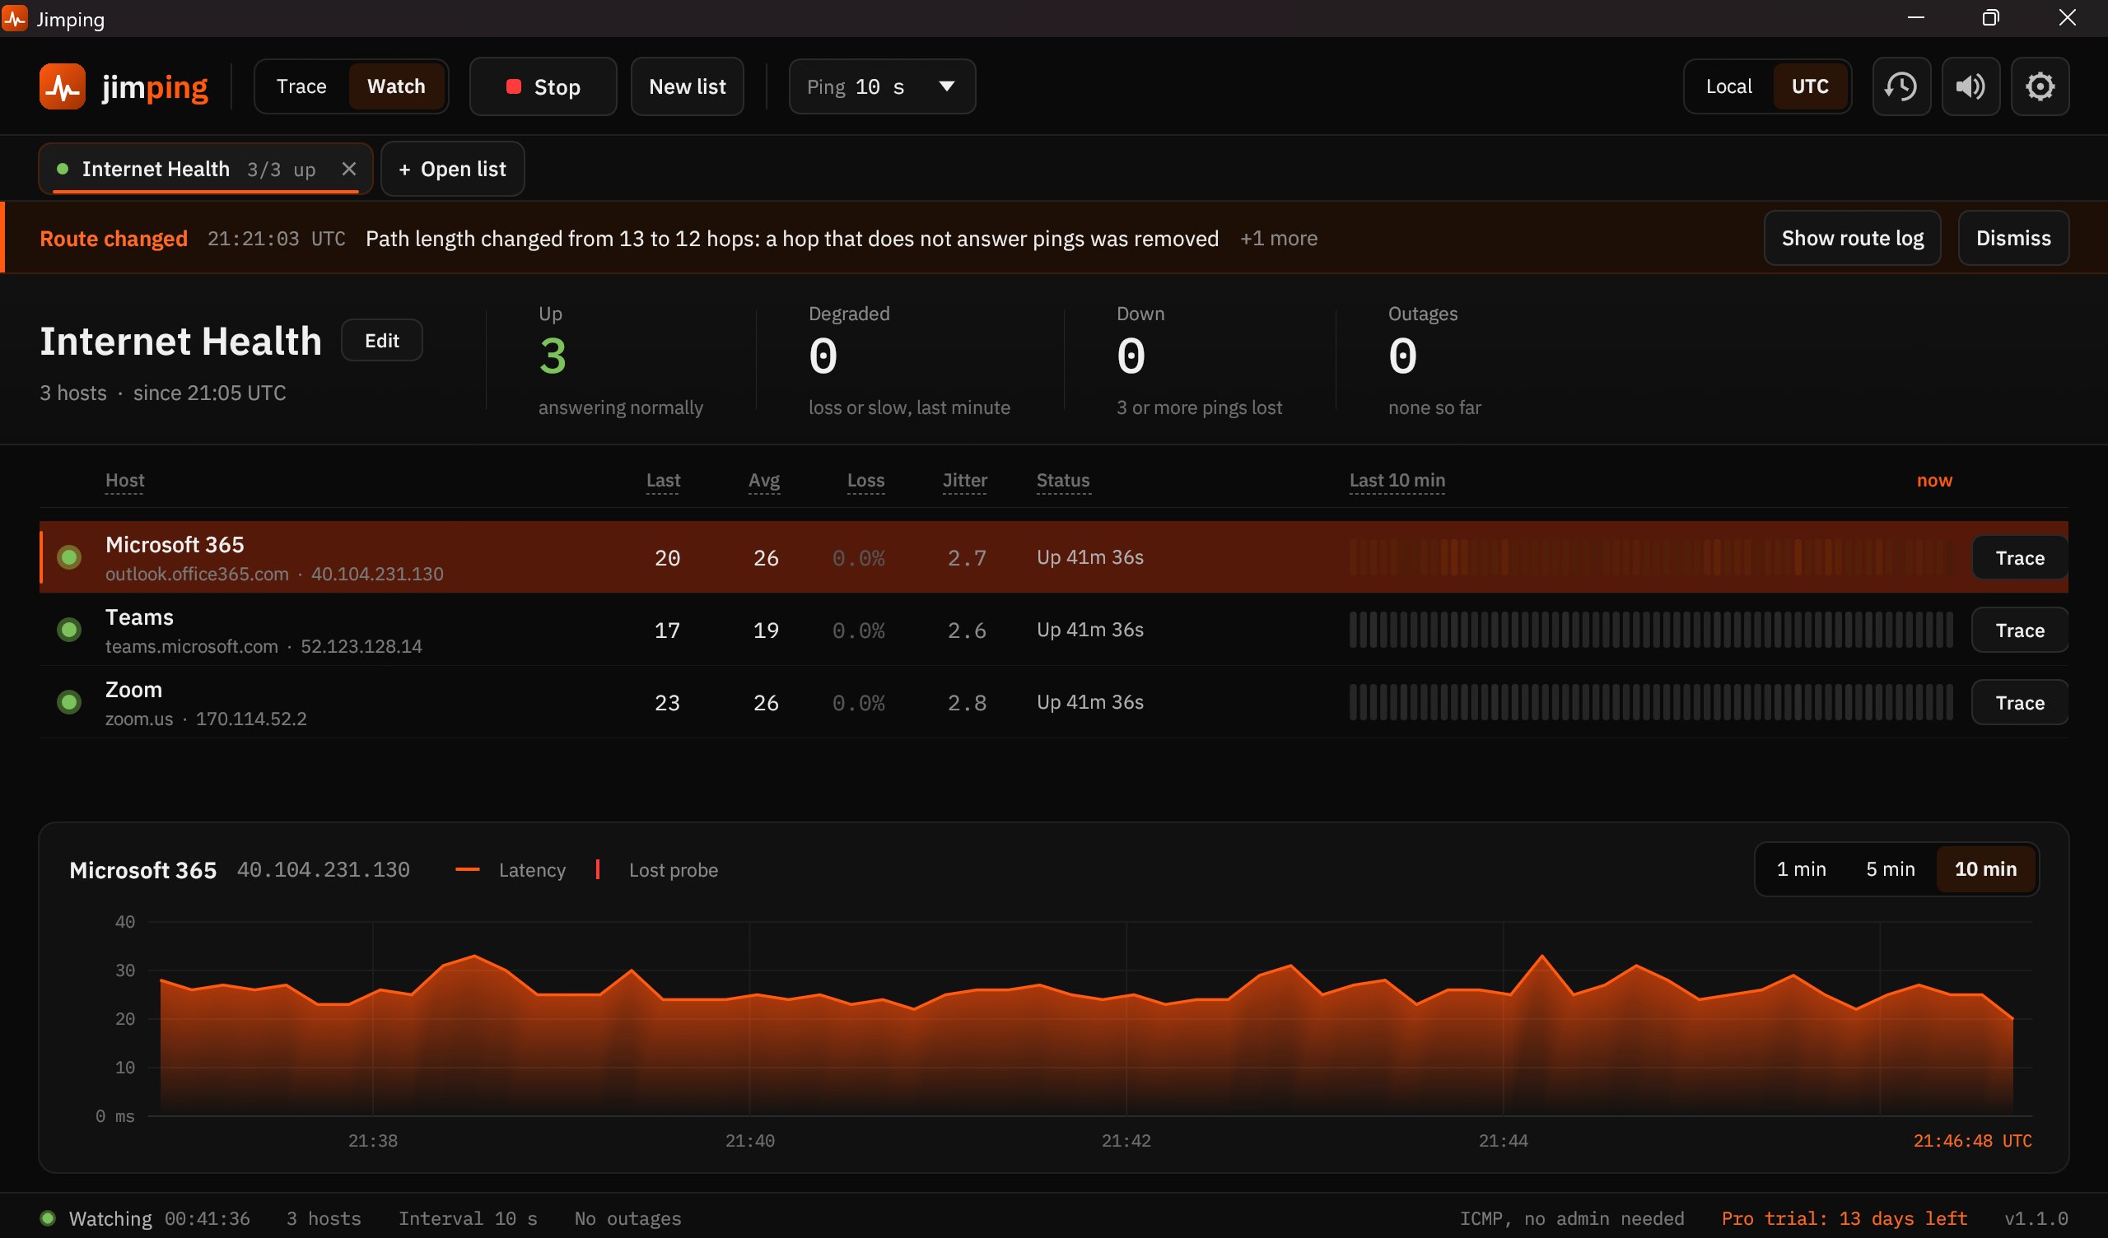Set chart range to 10 min
This screenshot has width=2108, height=1238.
tap(1985, 869)
